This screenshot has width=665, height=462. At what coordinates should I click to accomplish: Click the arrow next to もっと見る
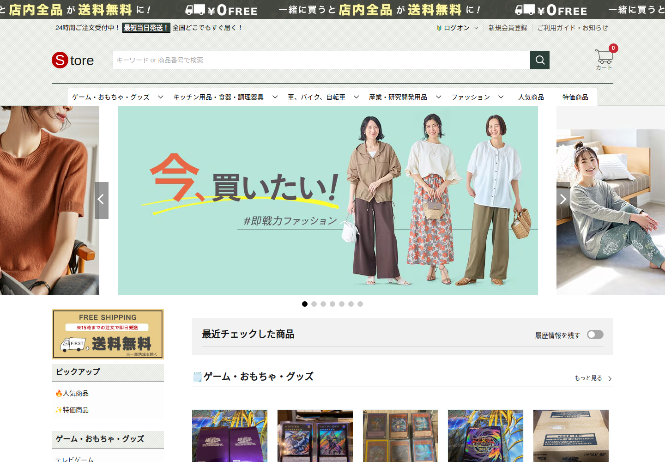(x=610, y=378)
